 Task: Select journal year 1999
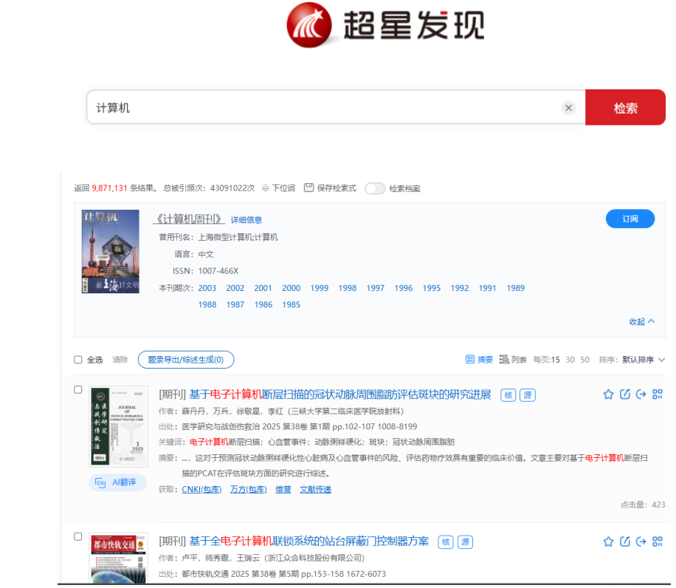pyautogui.click(x=319, y=288)
